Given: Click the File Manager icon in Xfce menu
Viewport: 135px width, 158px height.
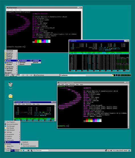Looking at the screenshot, I should (5, 126).
